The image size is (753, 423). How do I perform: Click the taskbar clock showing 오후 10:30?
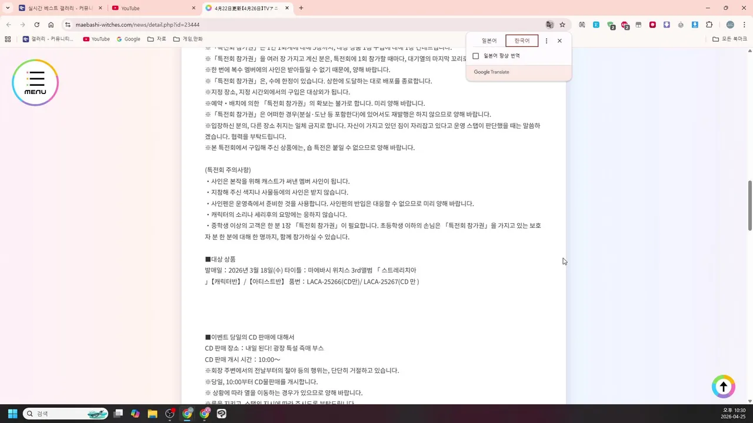point(734,414)
